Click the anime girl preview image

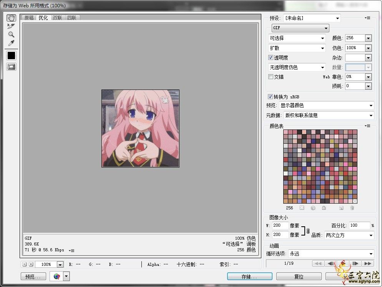140,128
